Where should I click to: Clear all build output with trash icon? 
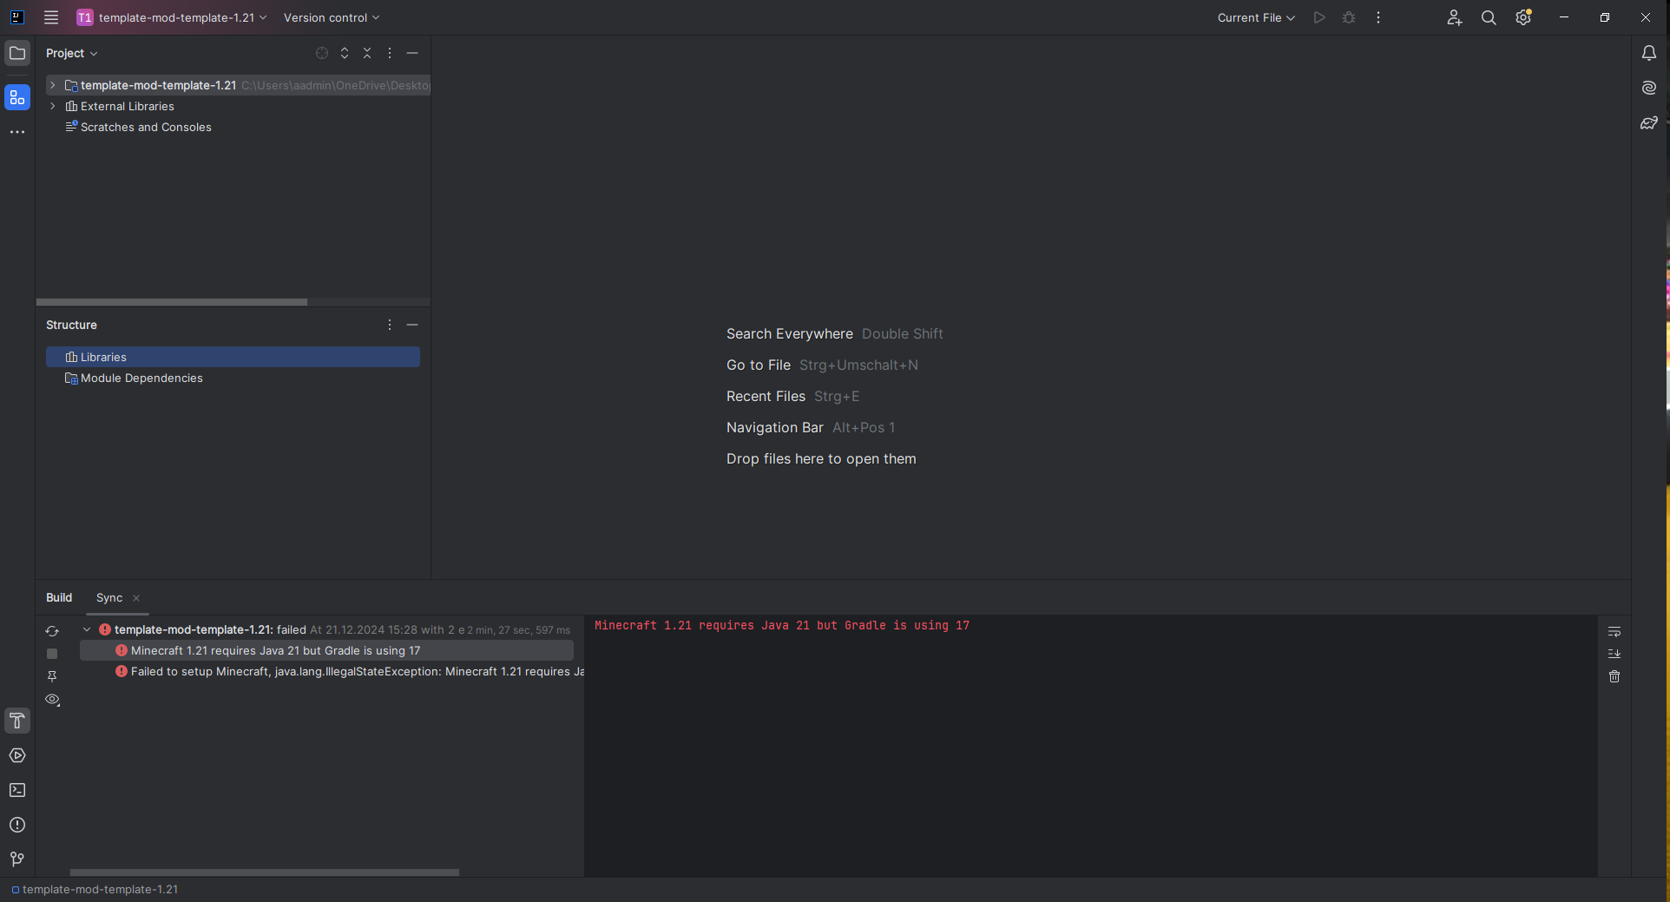[x=1614, y=676]
